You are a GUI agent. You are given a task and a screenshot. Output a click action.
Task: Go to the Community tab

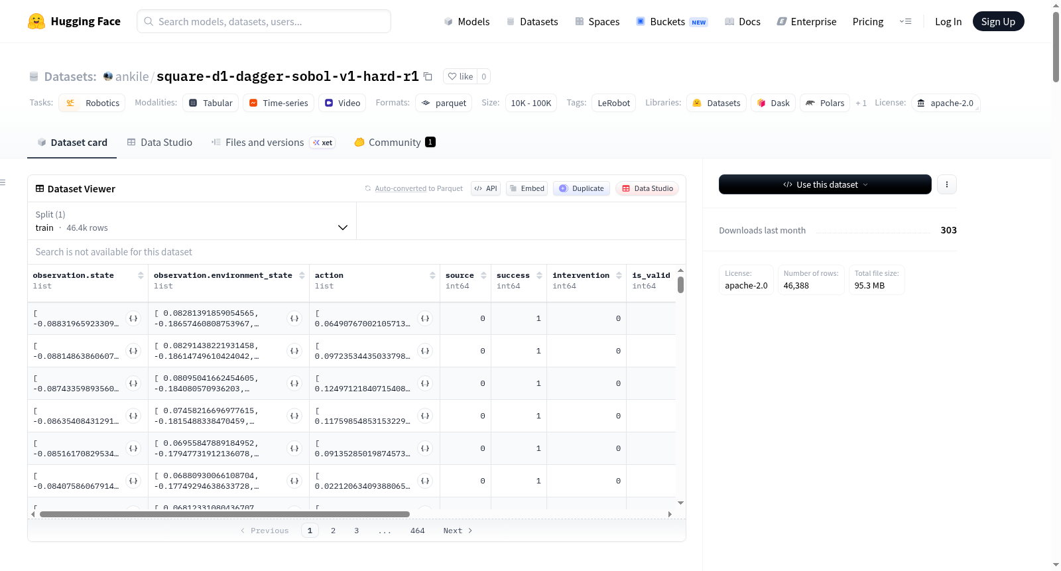coord(395,143)
